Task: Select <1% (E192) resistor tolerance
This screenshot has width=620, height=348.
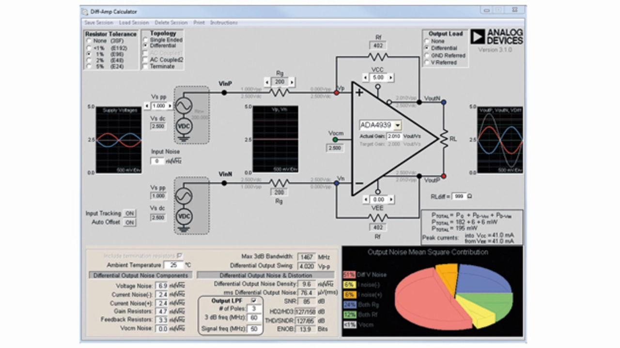Action: (x=89, y=47)
